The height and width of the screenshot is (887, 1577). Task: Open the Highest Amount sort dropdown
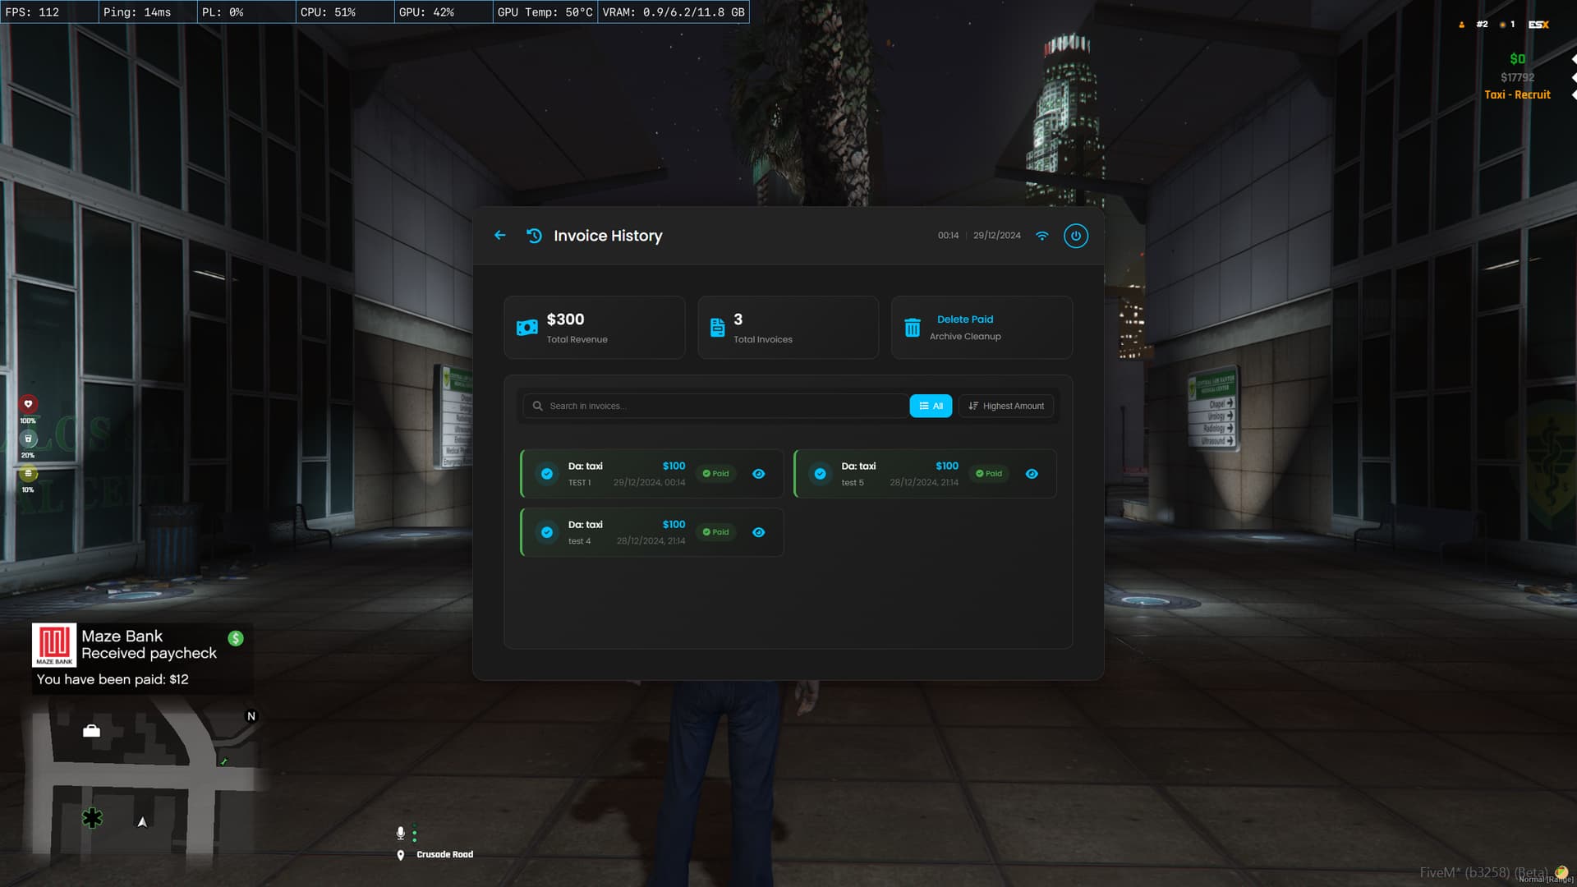[1005, 406]
